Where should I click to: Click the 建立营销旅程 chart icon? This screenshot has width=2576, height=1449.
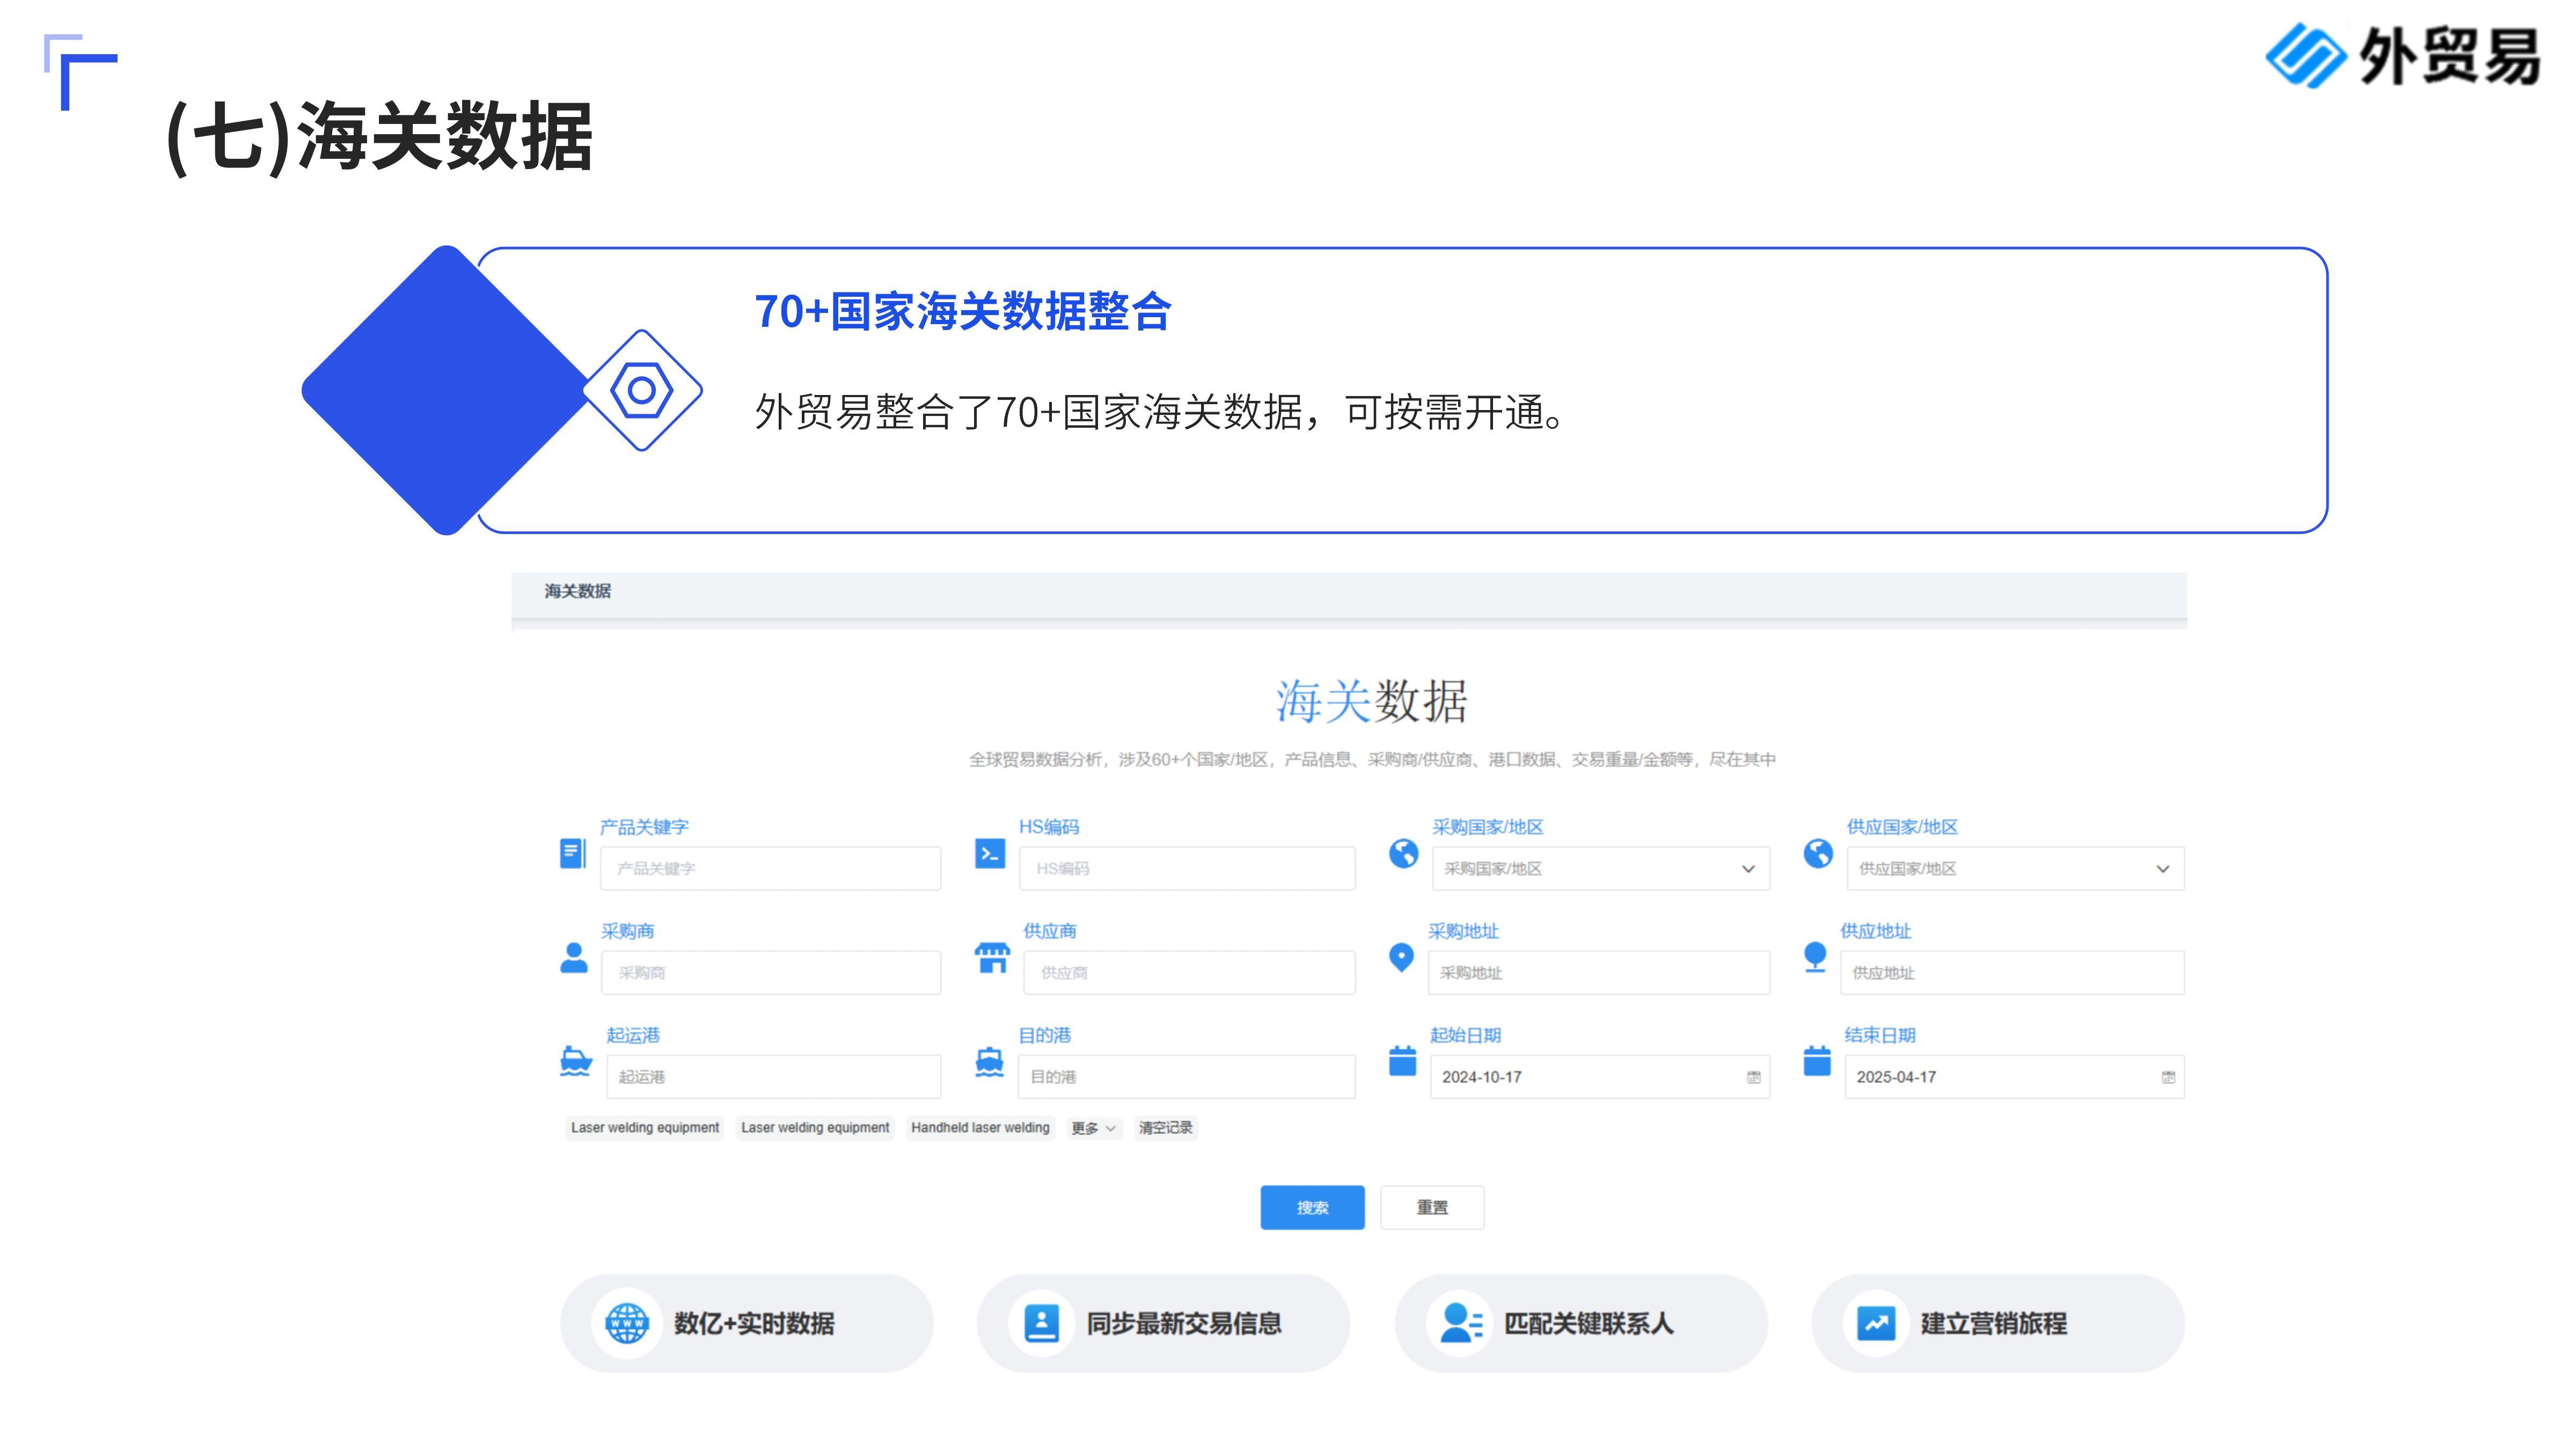point(1876,1323)
